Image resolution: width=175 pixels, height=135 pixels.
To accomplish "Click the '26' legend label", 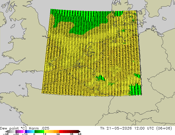I will pyautogui.click(x=58, y=134).
